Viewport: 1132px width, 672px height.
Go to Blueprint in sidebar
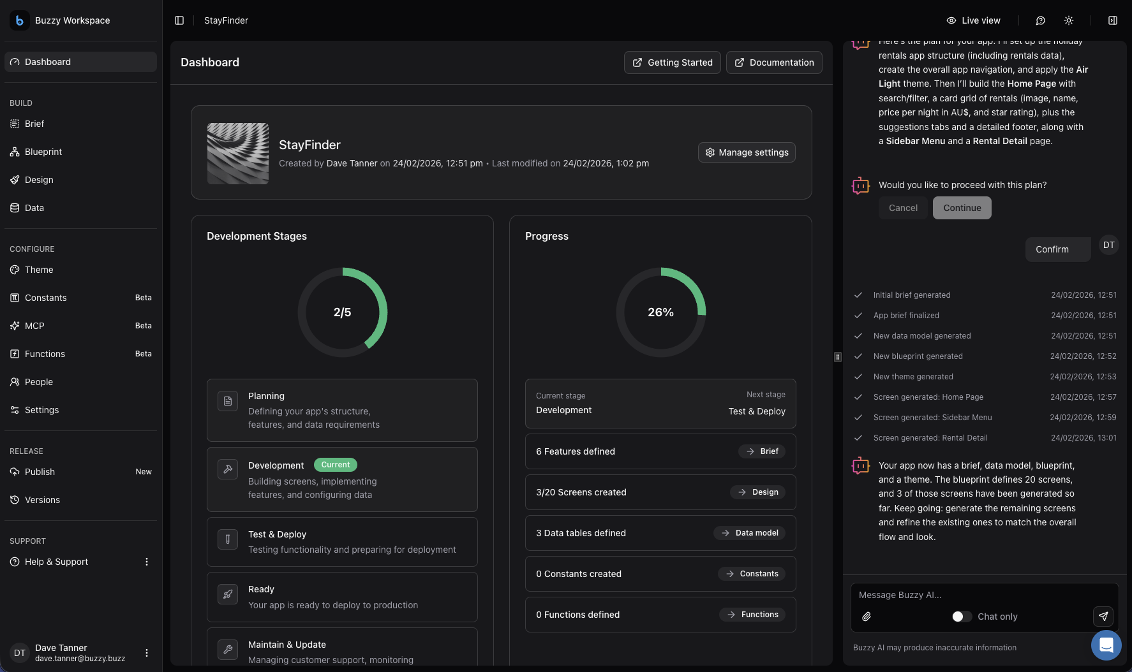[43, 152]
